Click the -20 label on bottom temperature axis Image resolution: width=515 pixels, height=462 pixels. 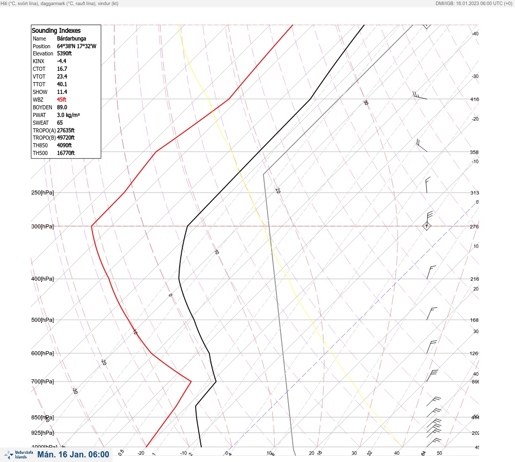pos(141,453)
